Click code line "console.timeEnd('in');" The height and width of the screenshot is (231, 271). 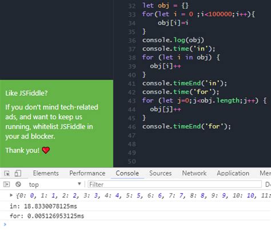coord(185,83)
